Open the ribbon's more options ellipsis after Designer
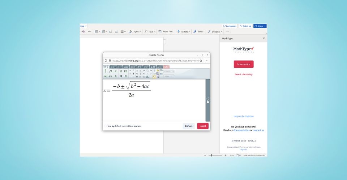Screen dimensions: 347x180 pos(227,32)
